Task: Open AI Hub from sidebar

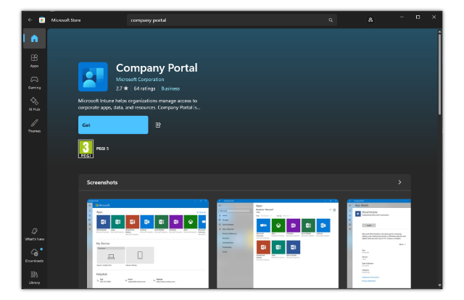Action: [34, 104]
